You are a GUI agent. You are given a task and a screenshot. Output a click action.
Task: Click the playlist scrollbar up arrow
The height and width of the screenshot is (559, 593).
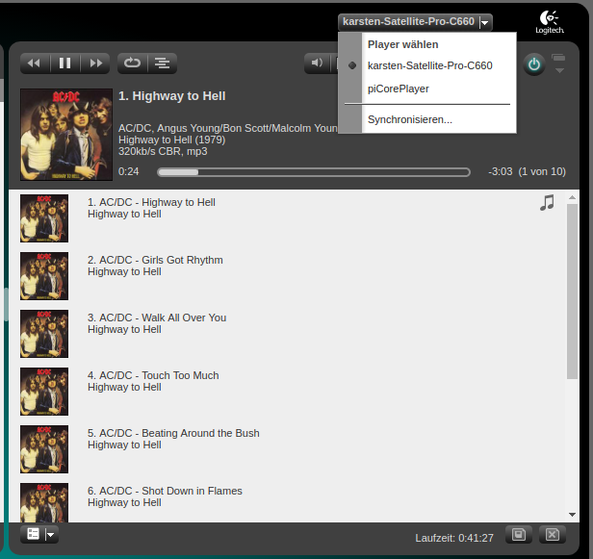(572, 197)
